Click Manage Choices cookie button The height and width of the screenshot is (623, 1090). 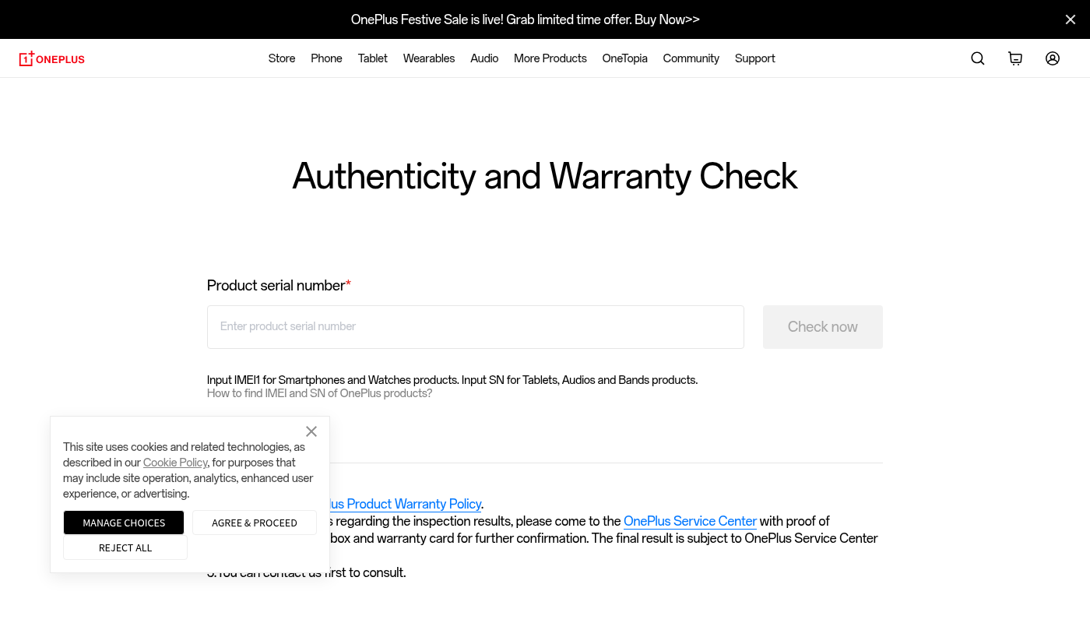[x=124, y=523]
